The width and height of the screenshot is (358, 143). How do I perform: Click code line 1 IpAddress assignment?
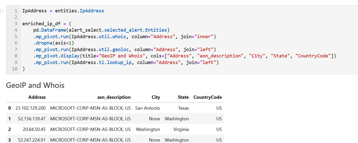tap(63, 11)
